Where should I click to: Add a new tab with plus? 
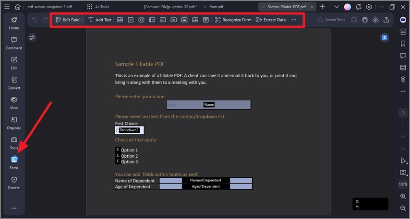point(323,7)
